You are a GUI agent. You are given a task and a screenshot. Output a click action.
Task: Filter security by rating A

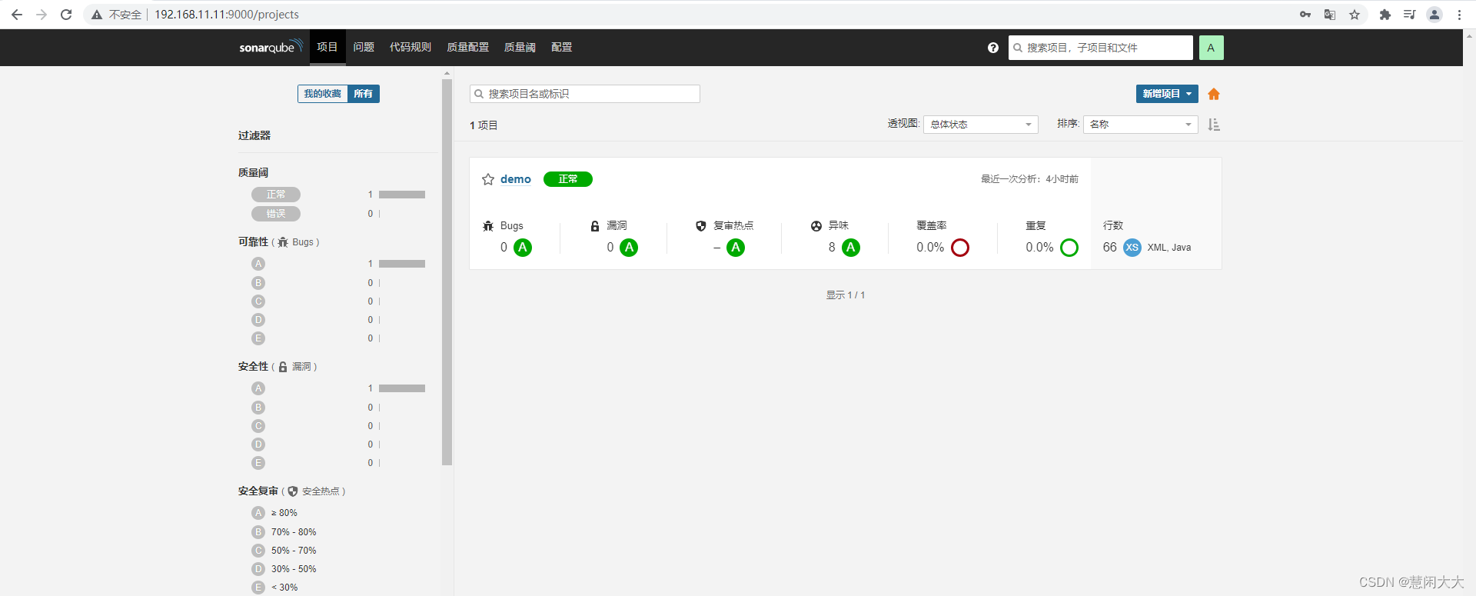[258, 388]
